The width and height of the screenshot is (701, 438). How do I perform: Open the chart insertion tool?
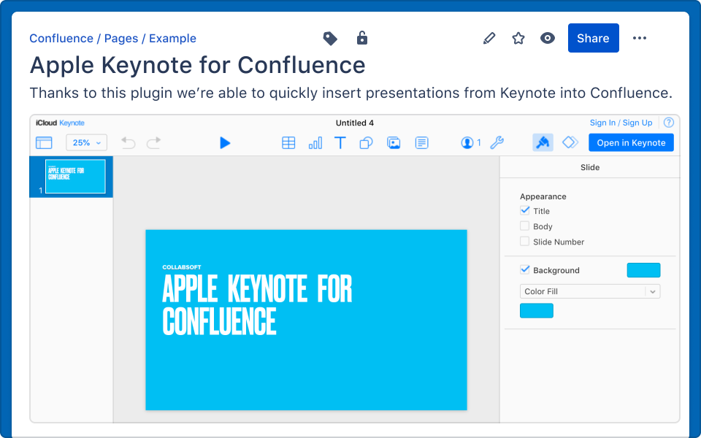pos(315,143)
